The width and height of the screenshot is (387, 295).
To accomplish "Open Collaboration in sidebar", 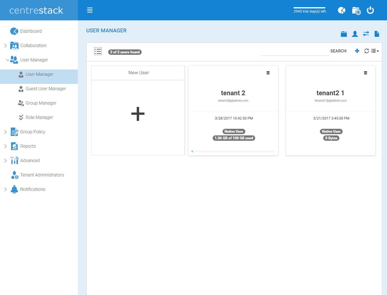I will pyautogui.click(x=34, y=46).
